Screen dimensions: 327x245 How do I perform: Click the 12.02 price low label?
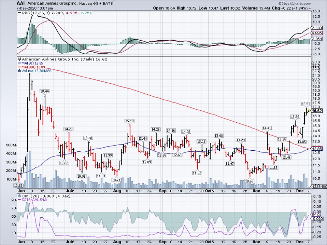coord(64,163)
